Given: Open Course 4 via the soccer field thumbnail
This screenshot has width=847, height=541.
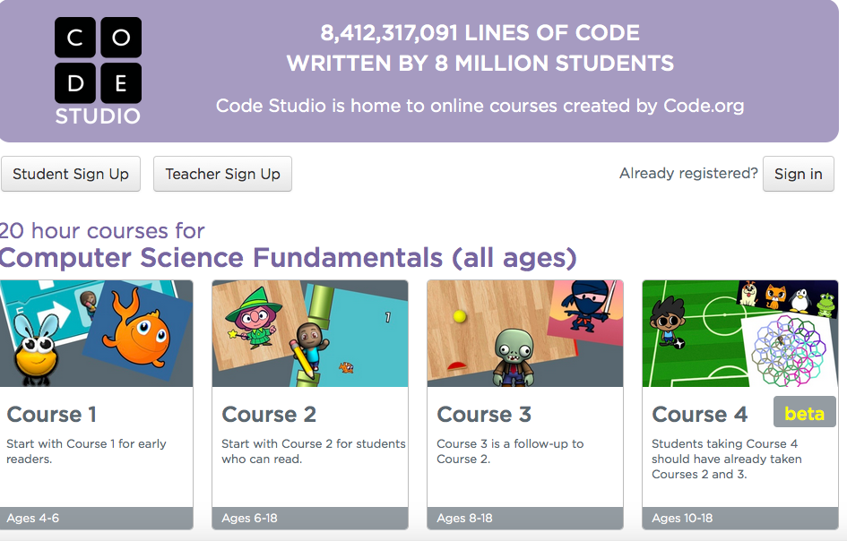Looking at the screenshot, I should click(739, 334).
